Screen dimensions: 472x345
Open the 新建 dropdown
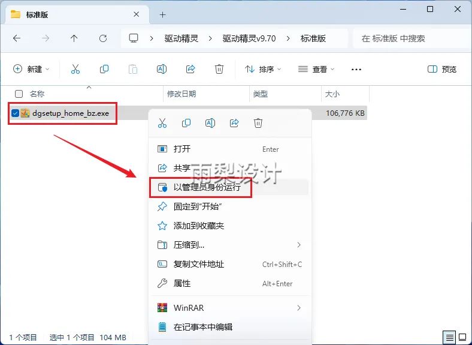point(31,70)
